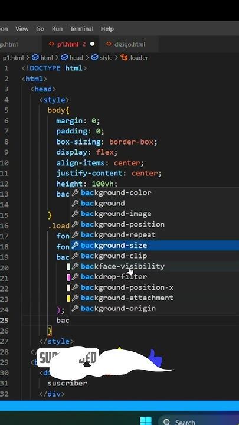Click wrench icon beside background-position-x
This screenshot has height=425, width=239.
click(x=76, y=287)
